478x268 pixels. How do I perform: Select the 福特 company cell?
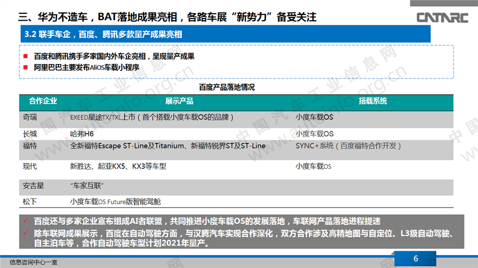(x=30, y=146)
